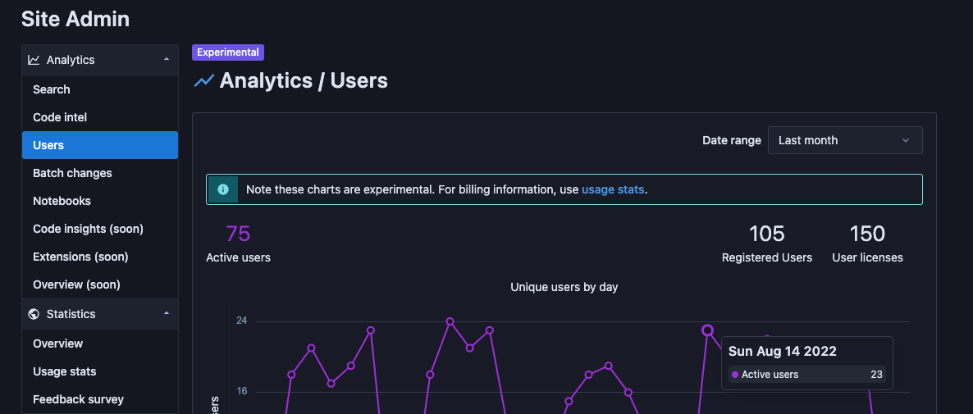The image size is (973, 414).
Task: Click the 24 axis label on chart
Action: point(241,321)
